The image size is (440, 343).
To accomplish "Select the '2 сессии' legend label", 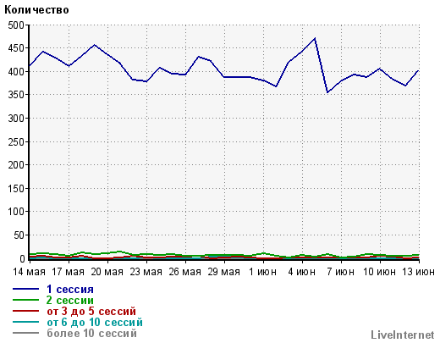I will [70, 300].
